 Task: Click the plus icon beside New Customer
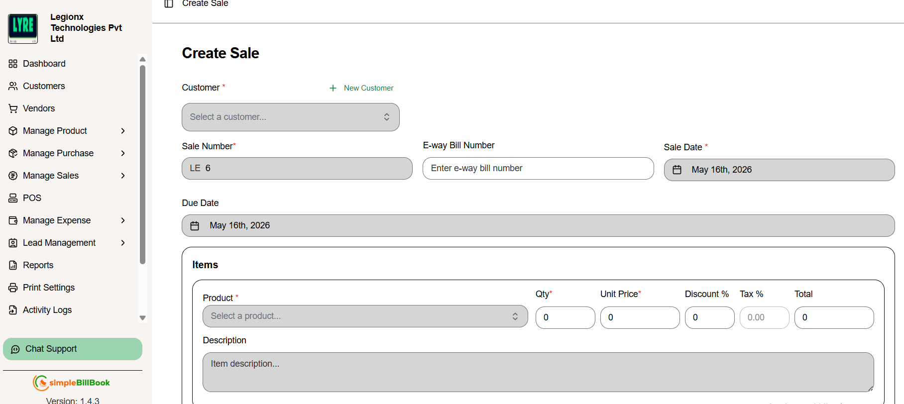pos(333,88)
